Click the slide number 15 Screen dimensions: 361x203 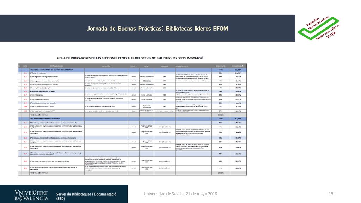[x=331, y=194]
